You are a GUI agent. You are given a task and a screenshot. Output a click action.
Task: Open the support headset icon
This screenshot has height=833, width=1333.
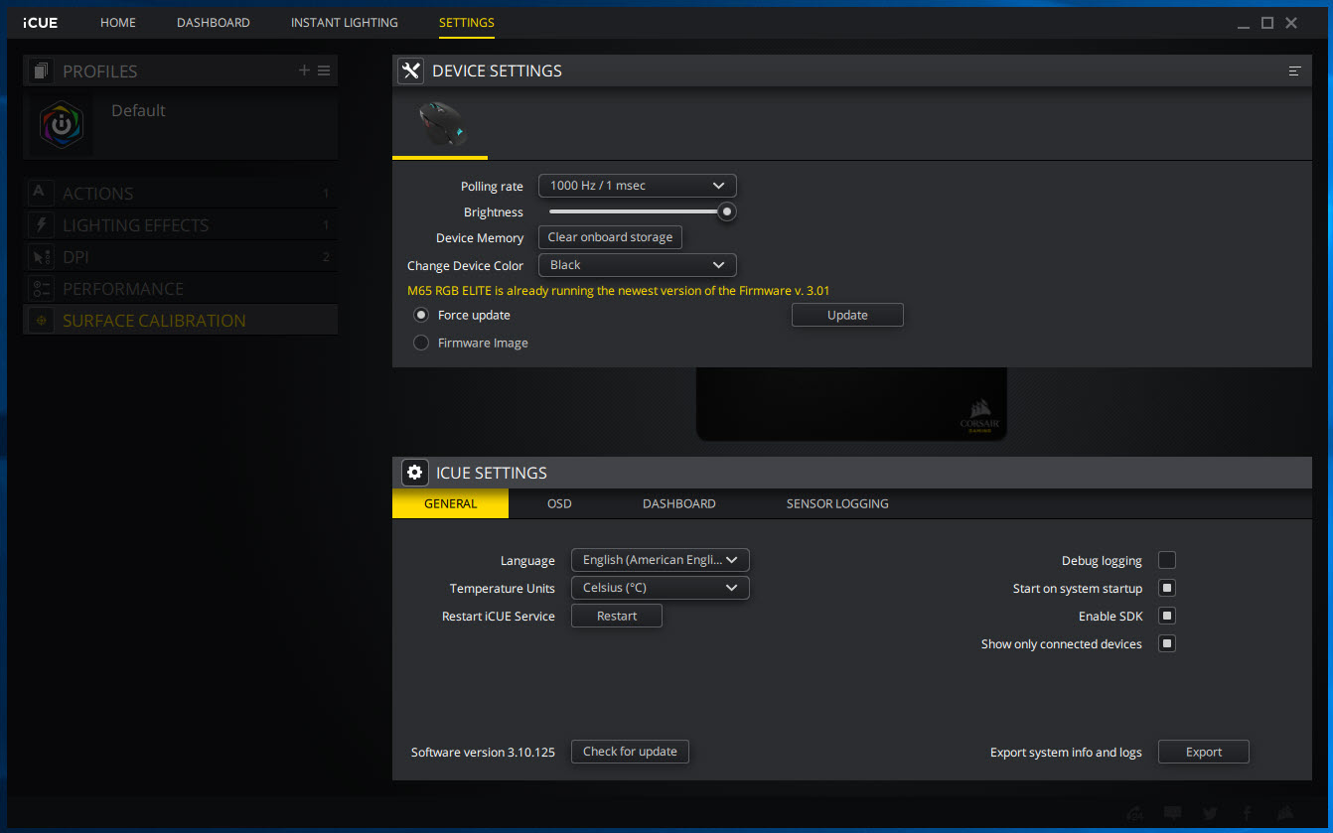(1136, 813)
